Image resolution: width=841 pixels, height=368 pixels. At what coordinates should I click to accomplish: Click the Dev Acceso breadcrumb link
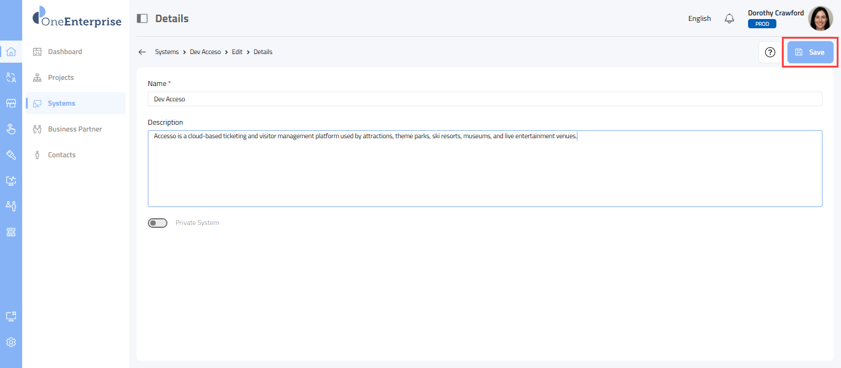pos(205,52)
